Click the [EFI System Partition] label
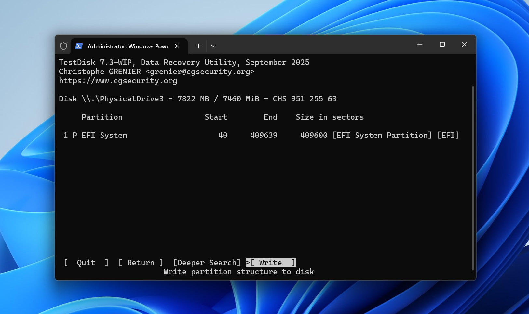Screen dimensions: 529x314 coord(382,135)
